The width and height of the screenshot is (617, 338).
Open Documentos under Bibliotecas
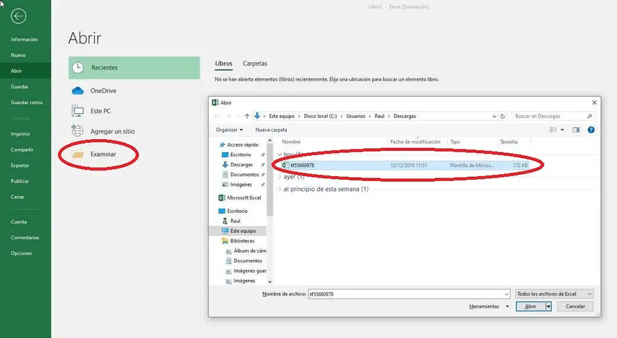(244, 260)
